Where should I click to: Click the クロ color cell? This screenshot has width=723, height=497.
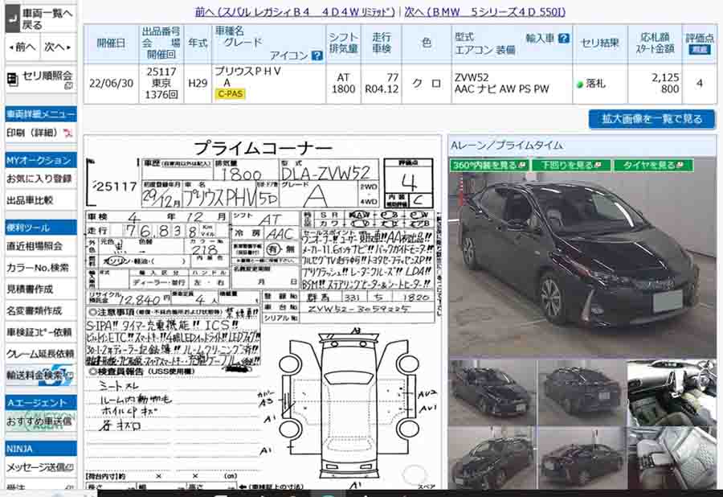pyautogui.click(x=427, y=84)
